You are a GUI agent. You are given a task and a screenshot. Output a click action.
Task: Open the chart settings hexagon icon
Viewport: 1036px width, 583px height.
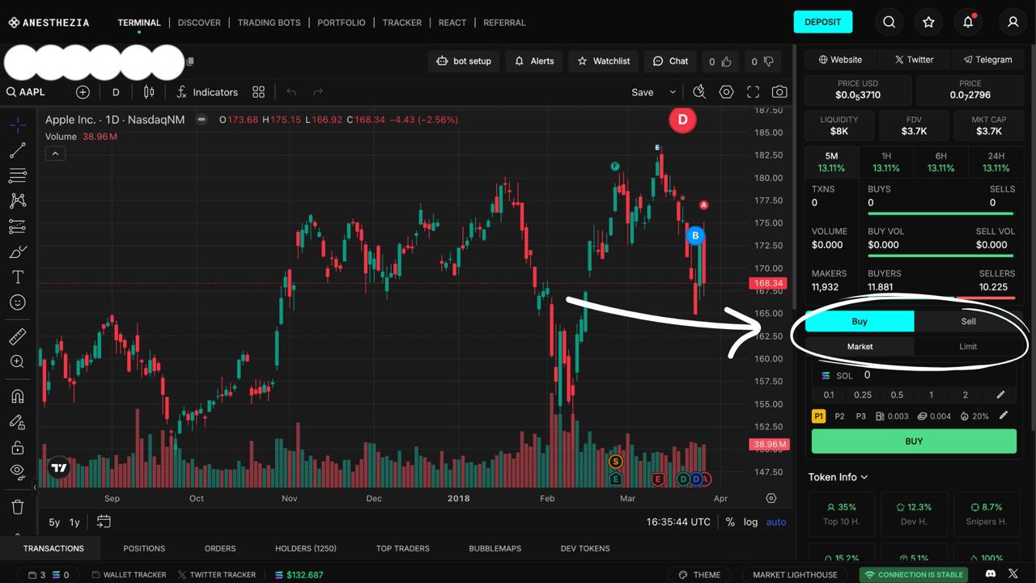pyautogui.click(x=726, y=92)
